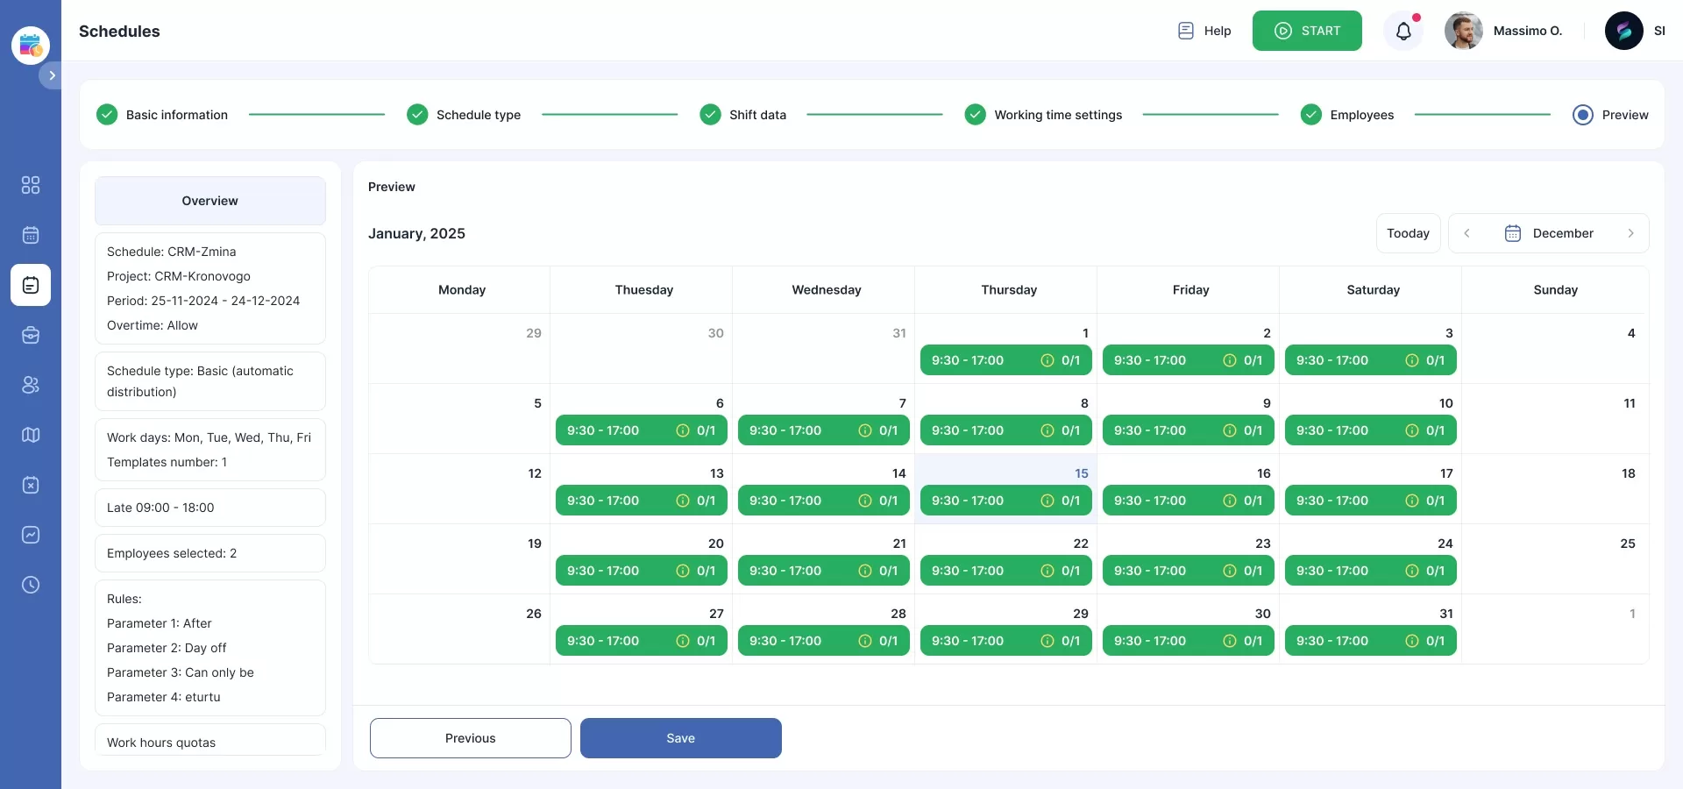Switch to the Working time settings step
The height and width of the screenshot is (789, 1683).
click(1057, 115)
